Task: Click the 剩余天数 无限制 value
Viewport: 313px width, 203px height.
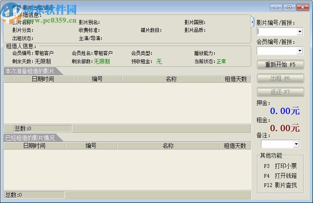Action: tap(43, 61)
